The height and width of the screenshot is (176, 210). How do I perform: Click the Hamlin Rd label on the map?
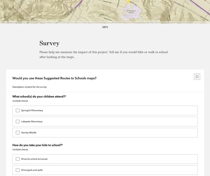point(107,2)
